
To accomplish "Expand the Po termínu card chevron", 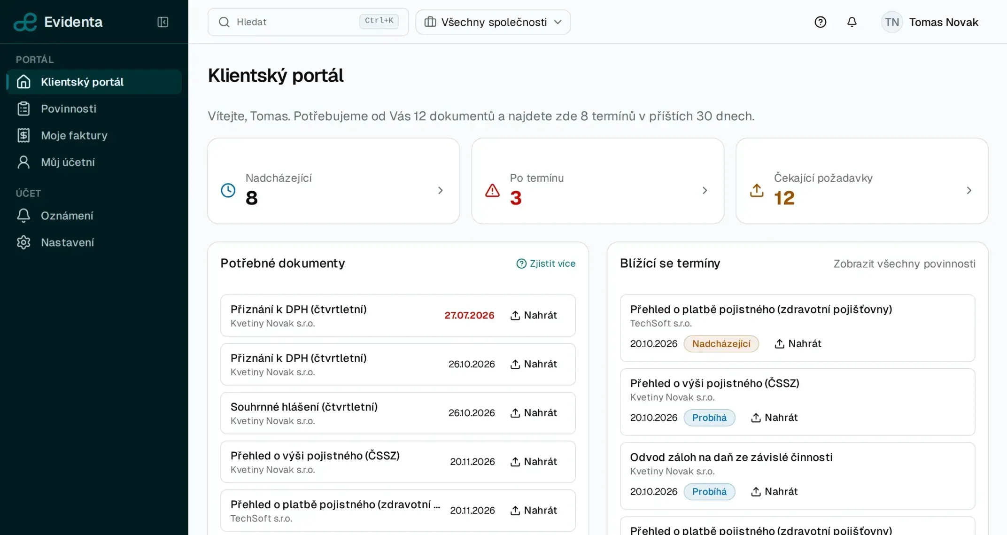I will 705,190.
